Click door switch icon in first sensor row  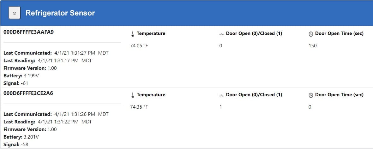[222, 34]
